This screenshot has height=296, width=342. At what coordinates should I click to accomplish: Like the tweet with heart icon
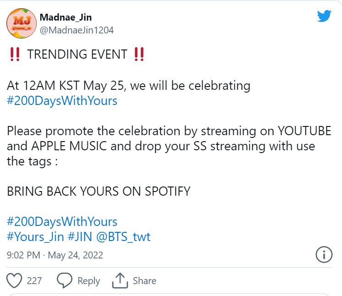(x=14, y=280)
